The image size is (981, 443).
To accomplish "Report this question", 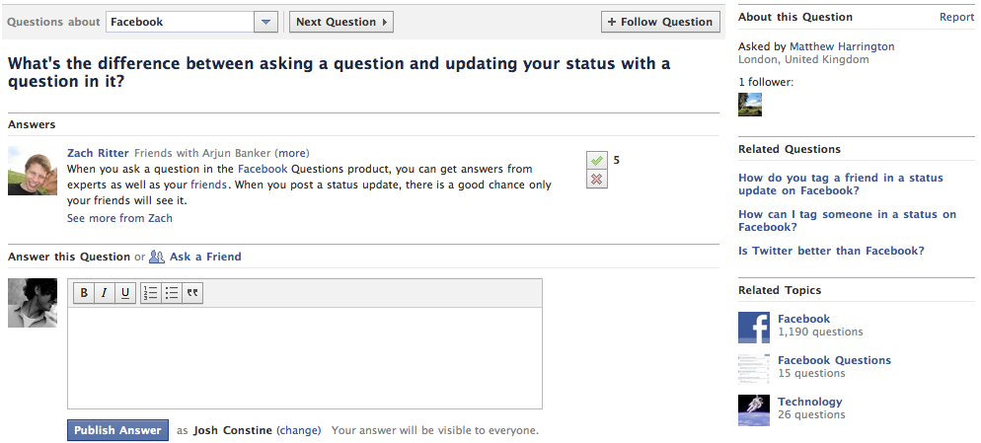I will [x=956, y=17].
